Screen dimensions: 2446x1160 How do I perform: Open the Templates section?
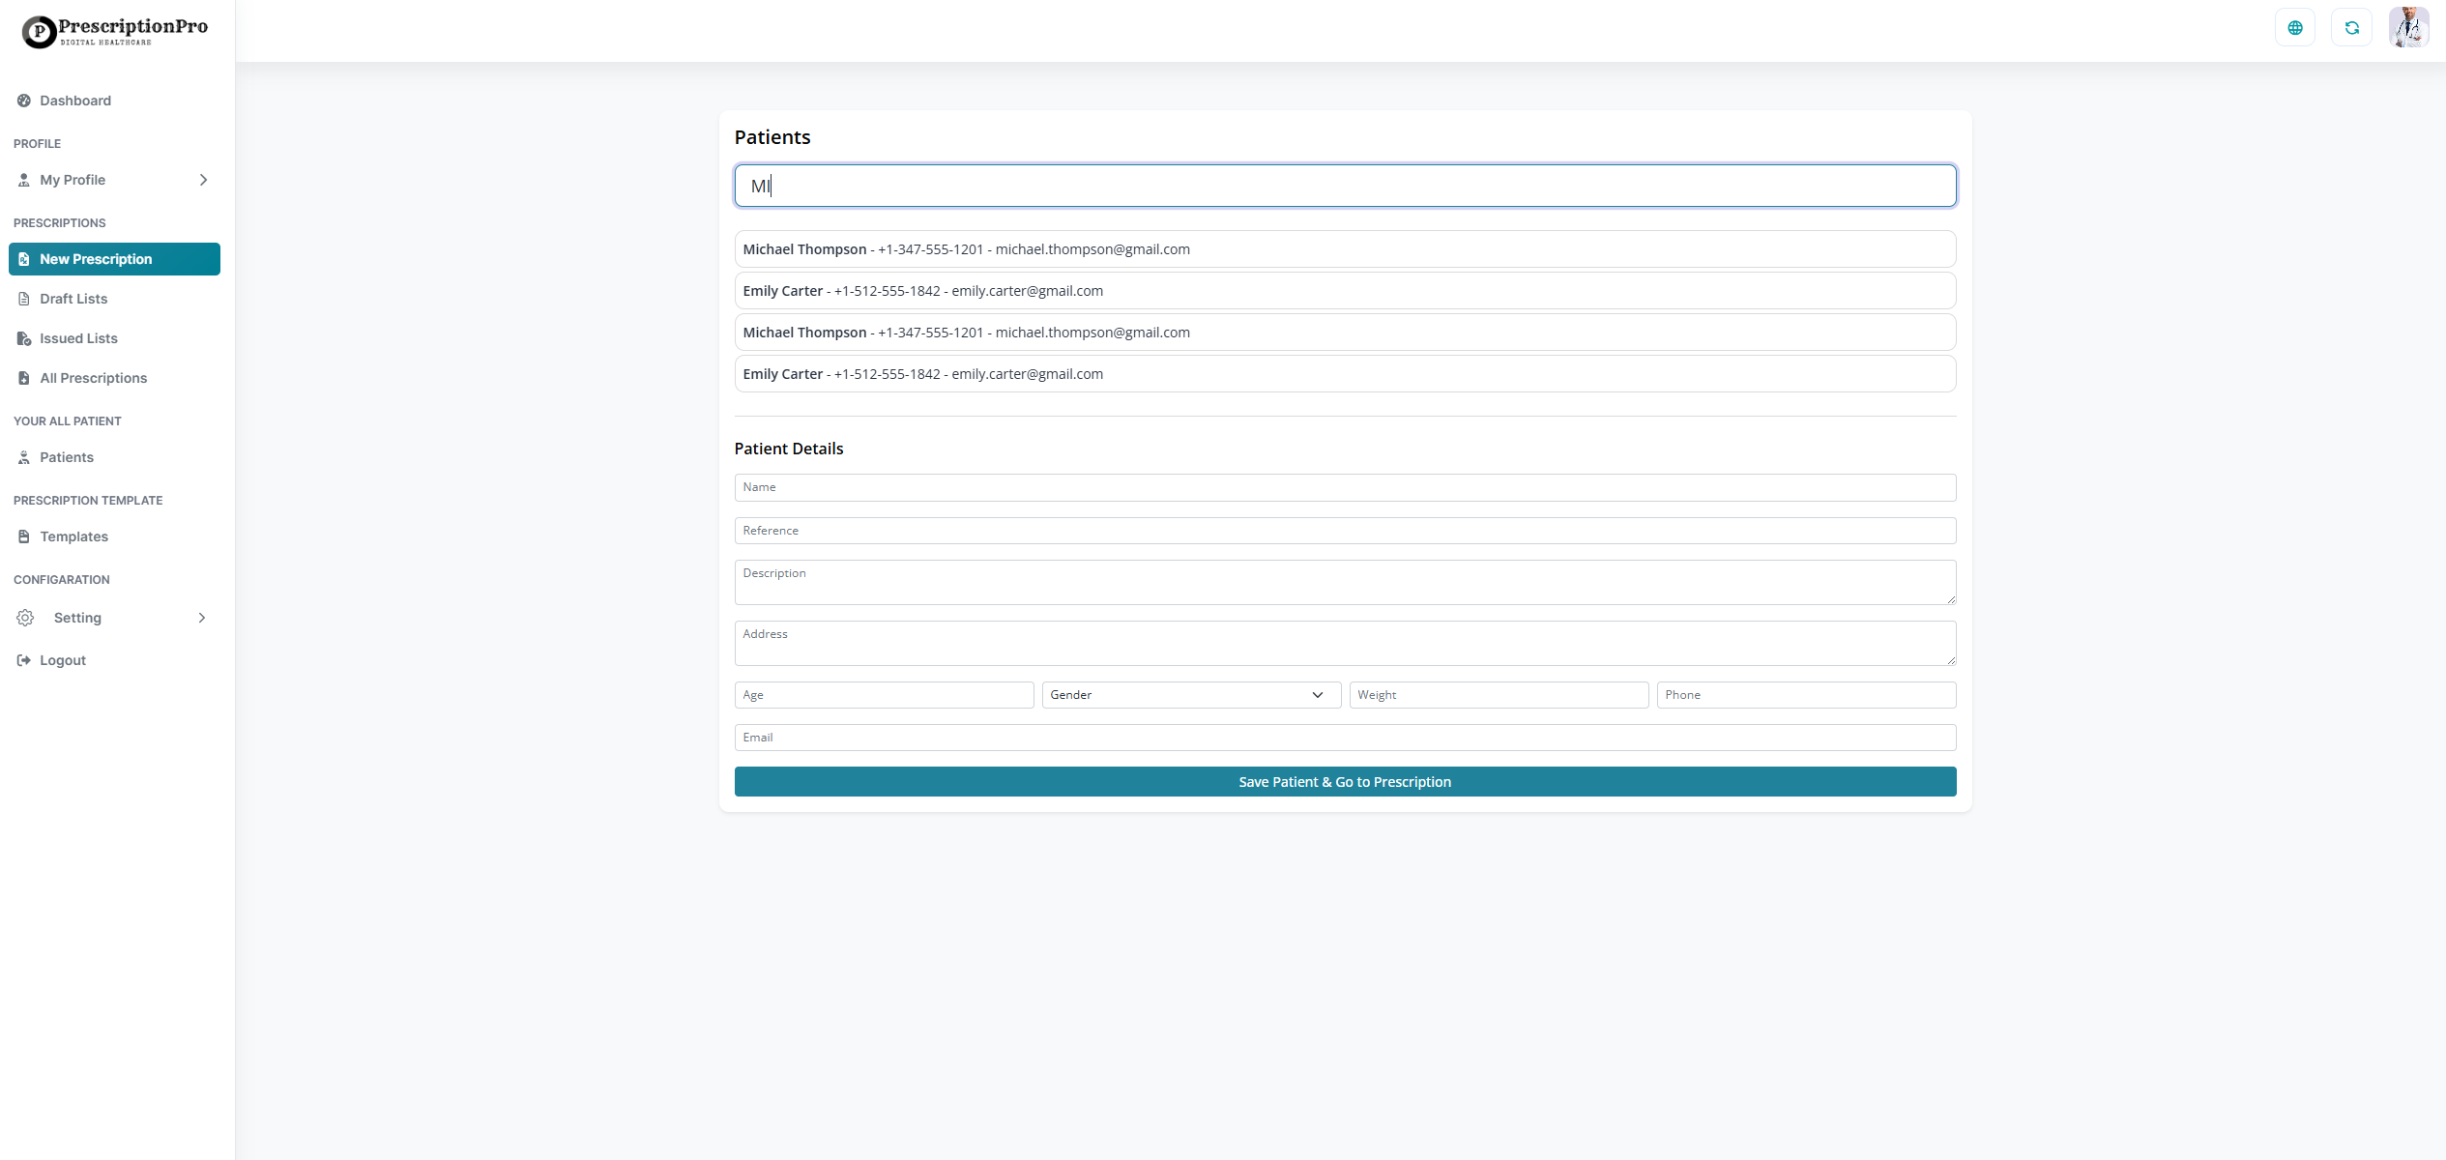pyautogui.click(x=73, y=536)
